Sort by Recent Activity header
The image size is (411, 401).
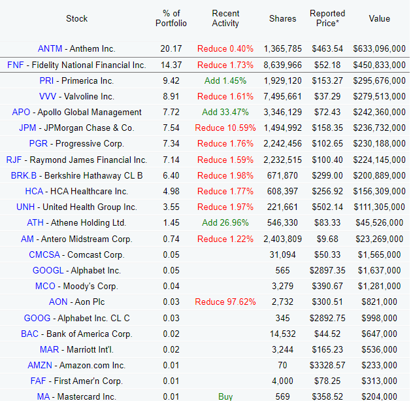[225, 18]
